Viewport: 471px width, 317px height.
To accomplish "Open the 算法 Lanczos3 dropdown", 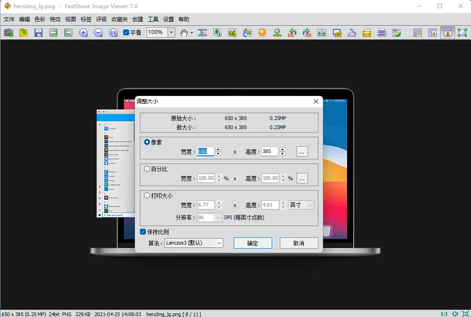I will point(194,243).
